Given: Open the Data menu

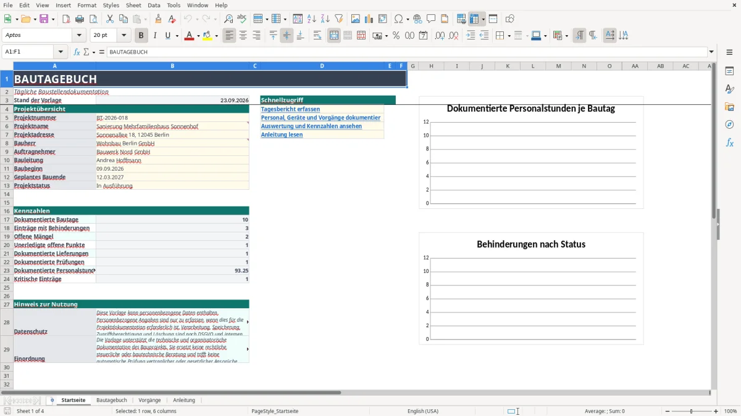Looking at the screenshot, I should click(154, 5).
